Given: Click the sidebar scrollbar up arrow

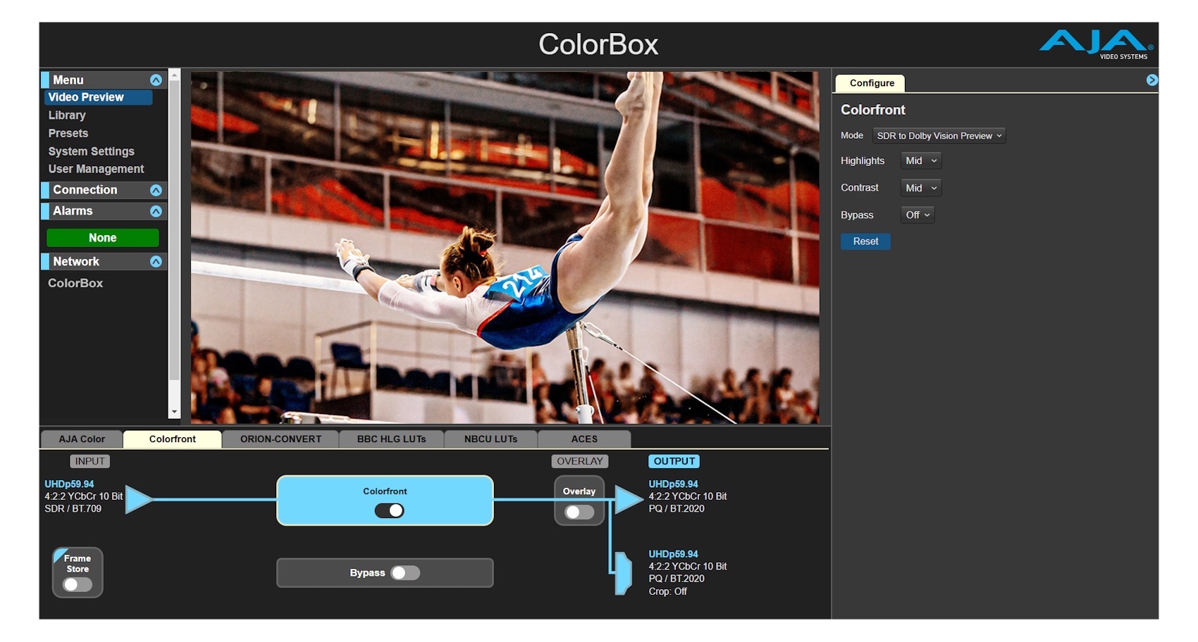Looking at the screenshot, I should coord(174,75).
